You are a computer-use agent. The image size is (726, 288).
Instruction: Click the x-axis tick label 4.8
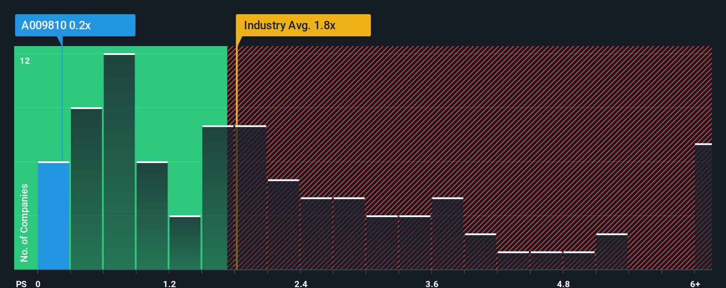coord(563,284)
